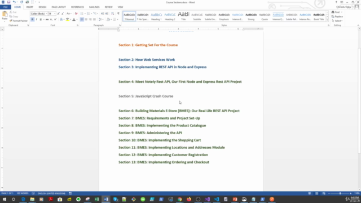Open Excel from the taskbar

96,199
